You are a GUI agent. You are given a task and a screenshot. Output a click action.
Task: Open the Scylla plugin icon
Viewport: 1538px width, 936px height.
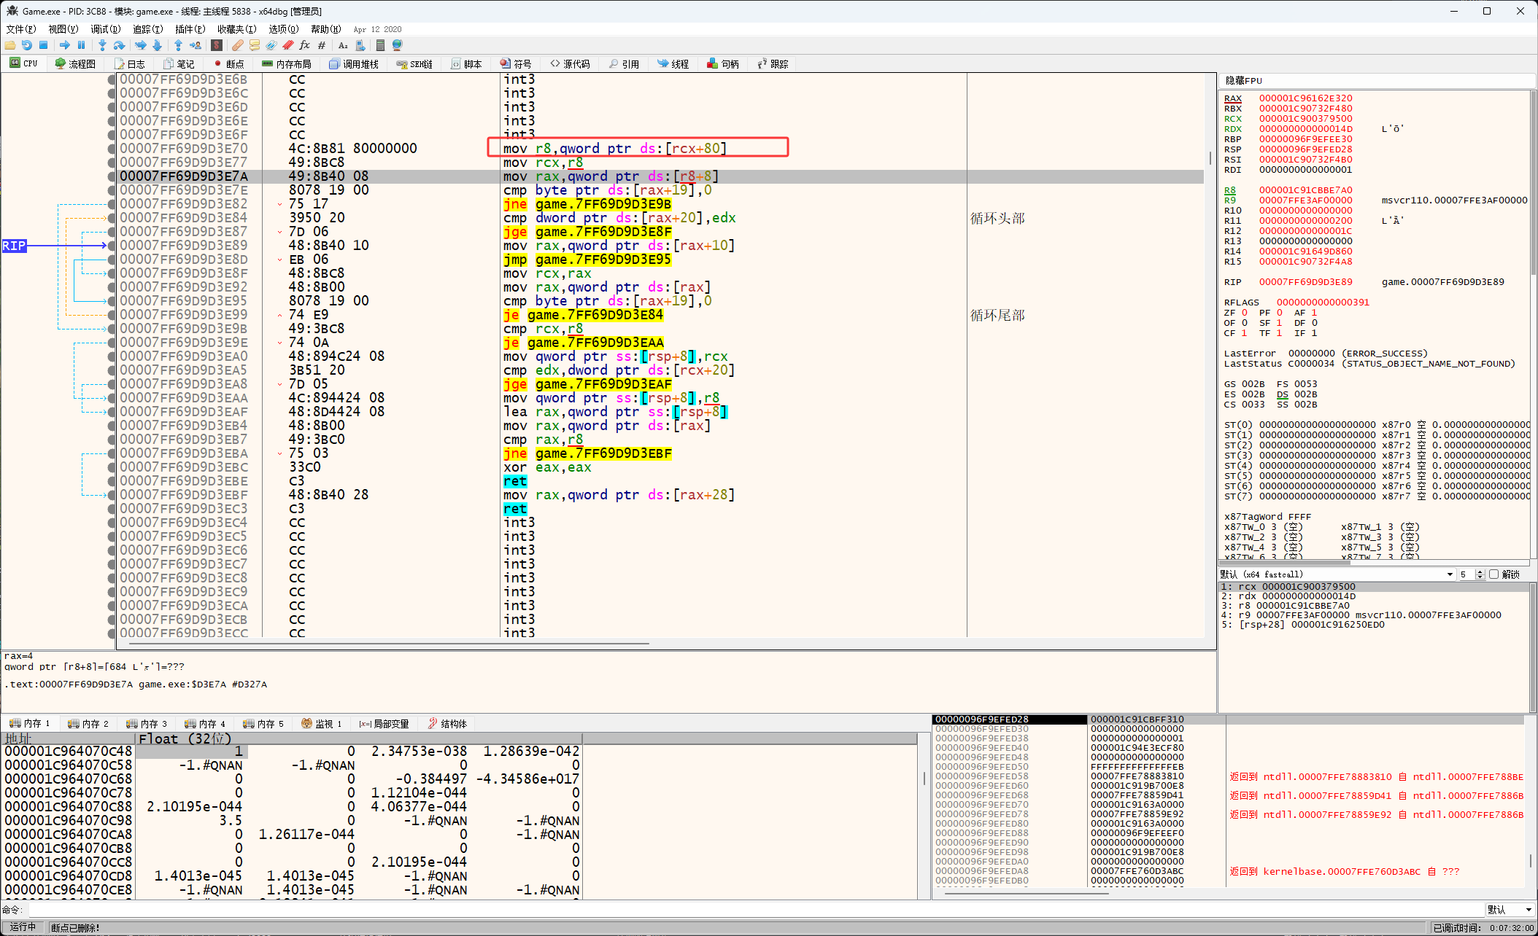[x=217, y=45]
